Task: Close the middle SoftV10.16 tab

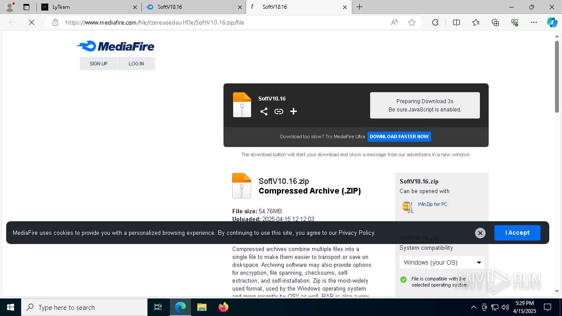Action: click(240, 7)
